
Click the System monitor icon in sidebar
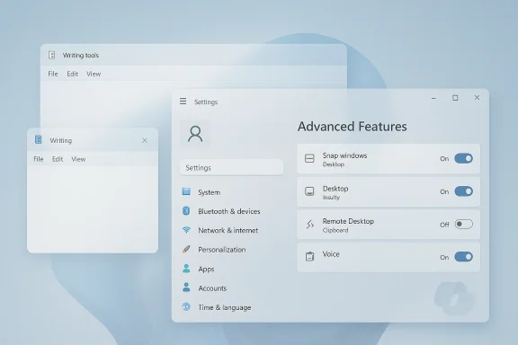coord(186,191)
